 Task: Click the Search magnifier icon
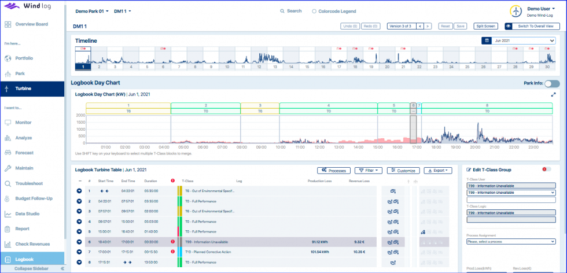tap(282, 11)
